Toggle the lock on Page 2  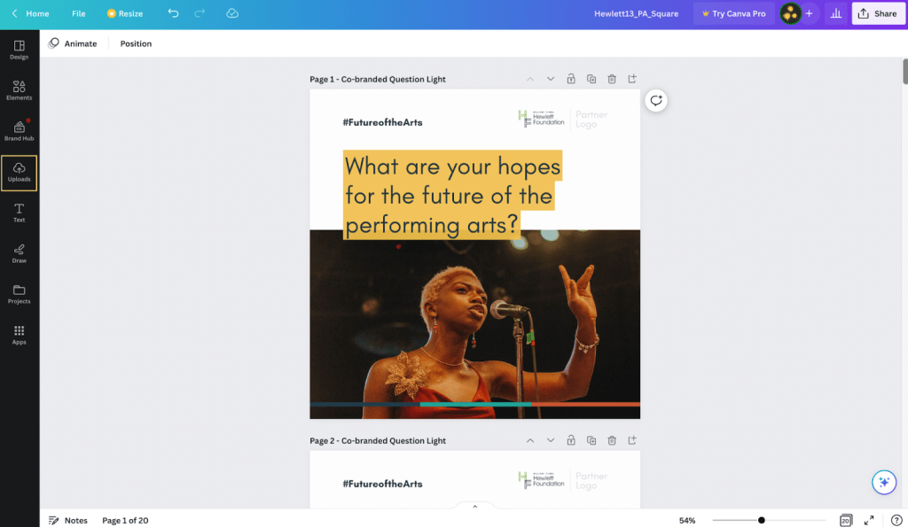coord(571,440)
